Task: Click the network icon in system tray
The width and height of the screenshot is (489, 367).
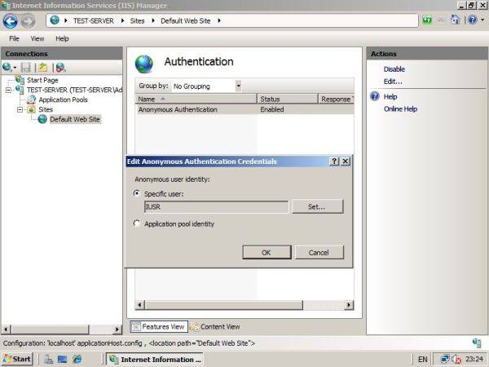Action: pos(445,359)
